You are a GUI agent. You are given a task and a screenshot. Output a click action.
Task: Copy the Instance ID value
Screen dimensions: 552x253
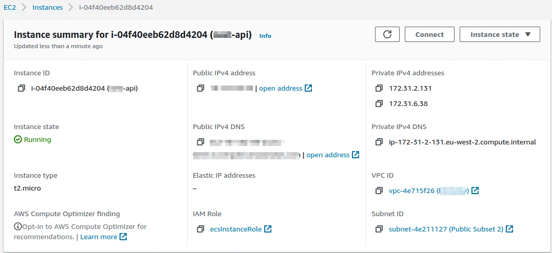click(21, 88)
